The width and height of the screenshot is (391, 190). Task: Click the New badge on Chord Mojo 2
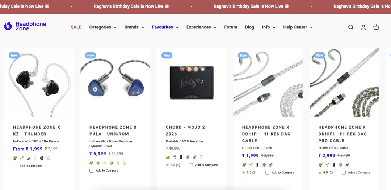(167, 55)
